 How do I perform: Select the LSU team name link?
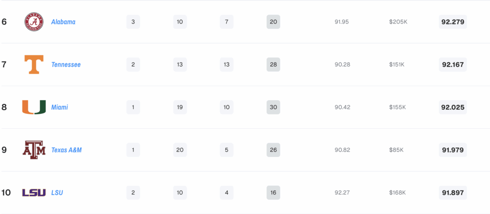click(x=57, y=193)
